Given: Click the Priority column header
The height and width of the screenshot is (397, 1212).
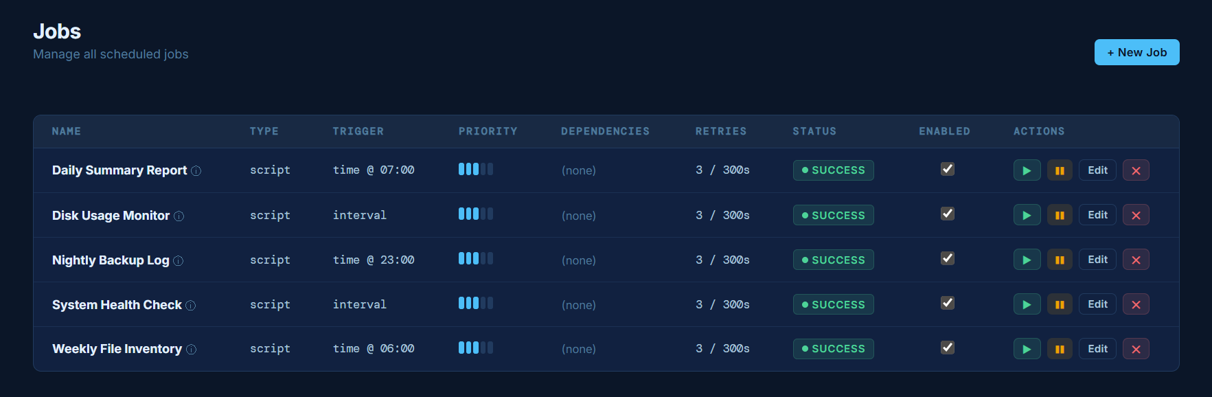Looking at the screenshot, I should (488, 131).
